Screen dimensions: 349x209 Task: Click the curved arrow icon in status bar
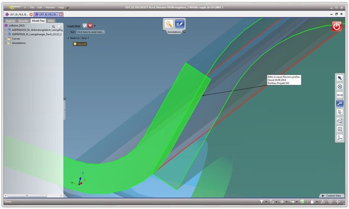292,202
